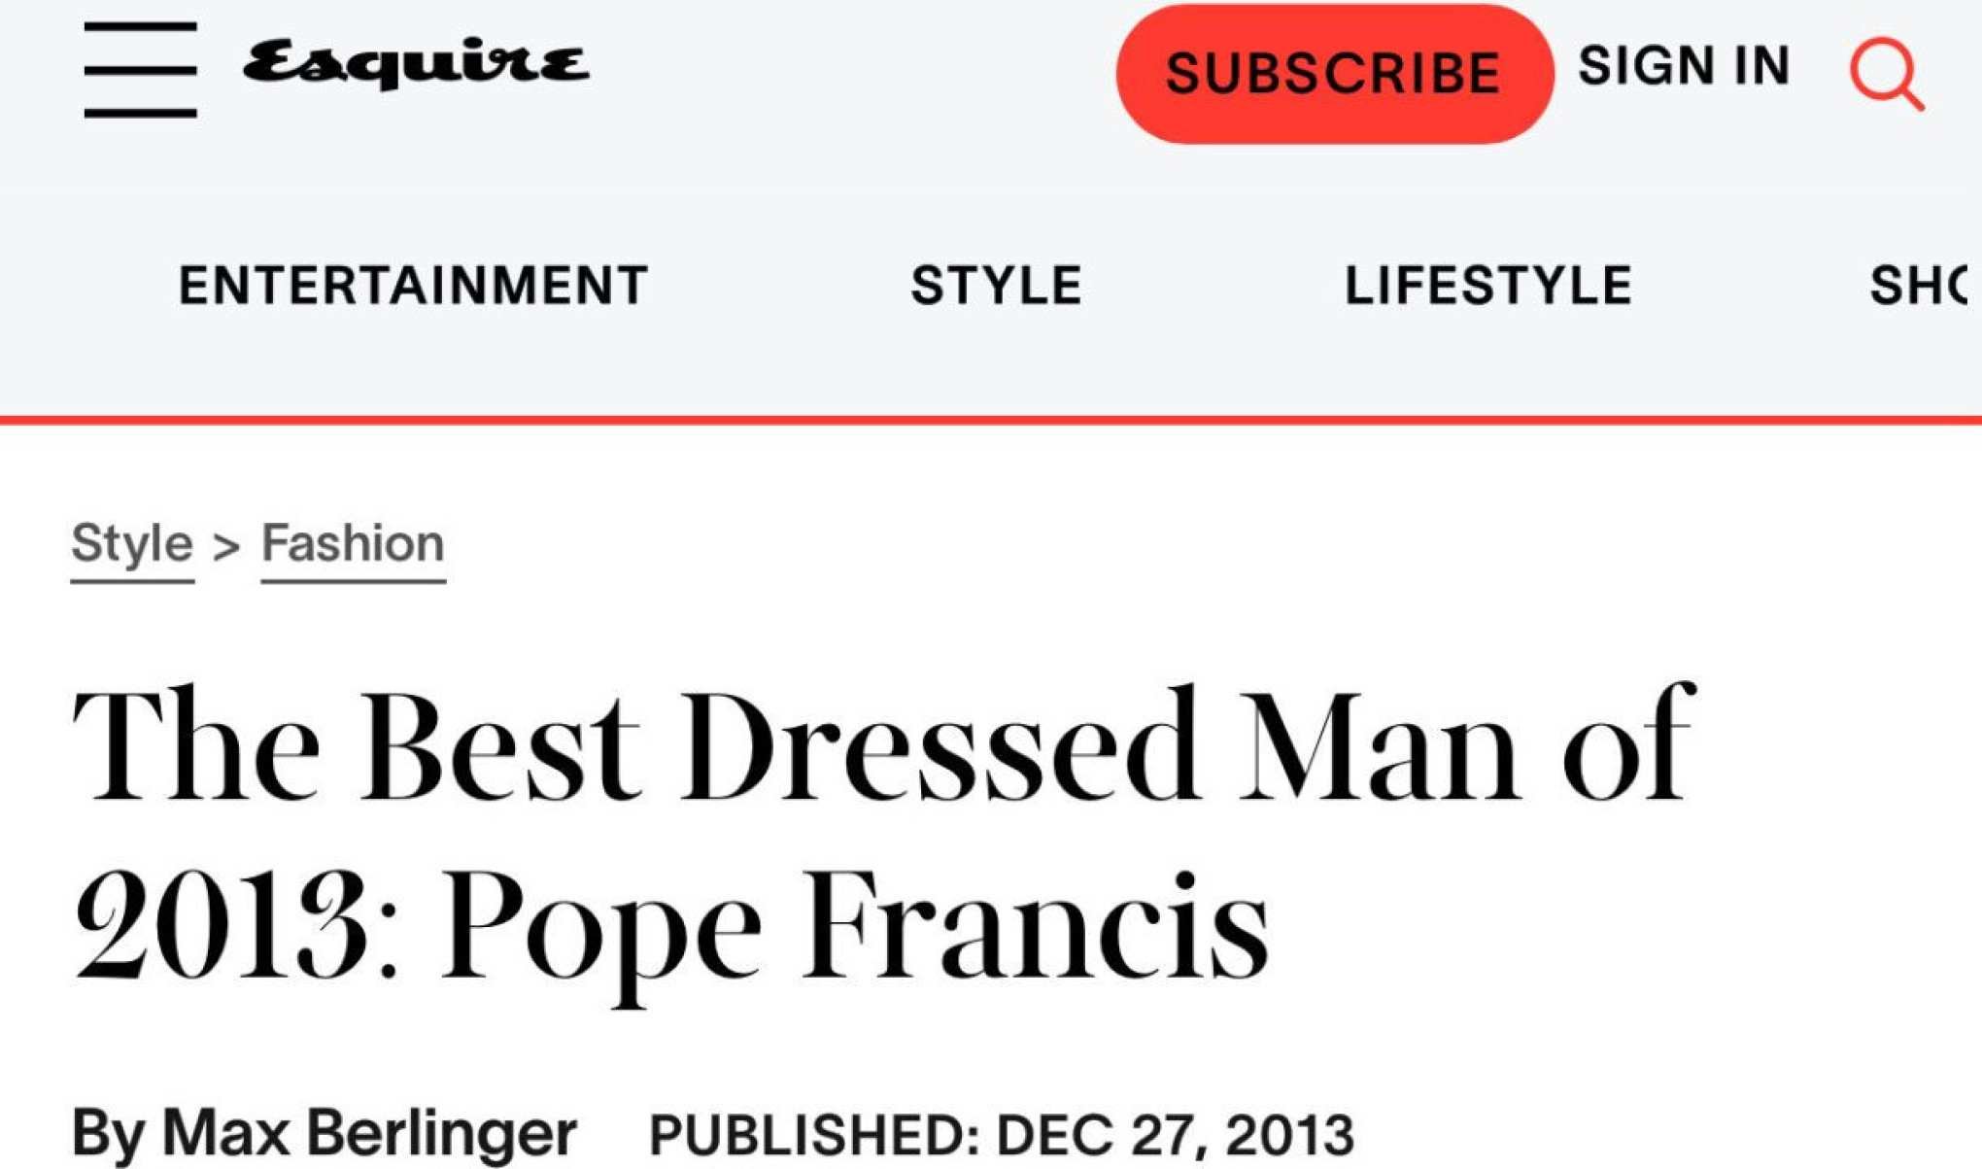Click the Sign In link
This screenshot has height=1169, width=1982.
pyautogui.click(x=1684, y=66)
